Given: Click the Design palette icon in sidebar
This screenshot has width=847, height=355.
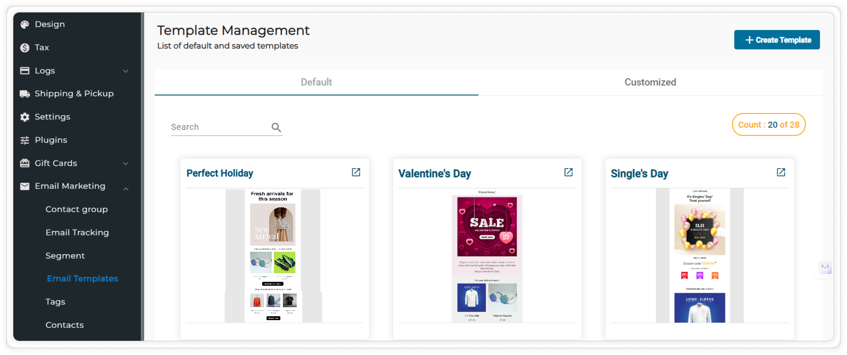Looking at the screenshot, I should 25,25.
